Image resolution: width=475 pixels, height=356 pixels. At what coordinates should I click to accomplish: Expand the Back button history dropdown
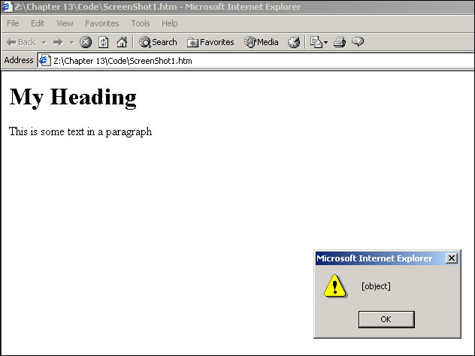pos(44,42)
